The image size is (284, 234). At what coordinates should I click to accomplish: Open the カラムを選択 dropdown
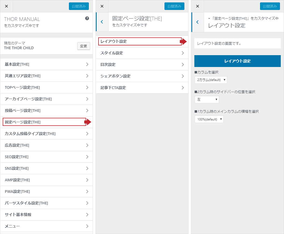click(x=211, y=80)
